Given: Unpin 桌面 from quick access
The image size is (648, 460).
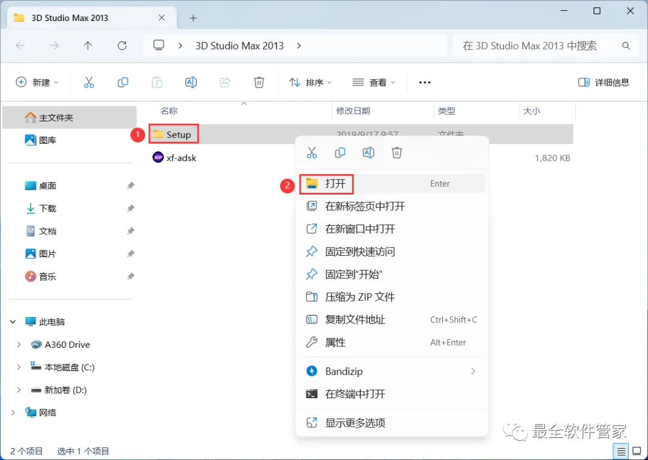Looking at the screenshot, I should pos(131,186).
